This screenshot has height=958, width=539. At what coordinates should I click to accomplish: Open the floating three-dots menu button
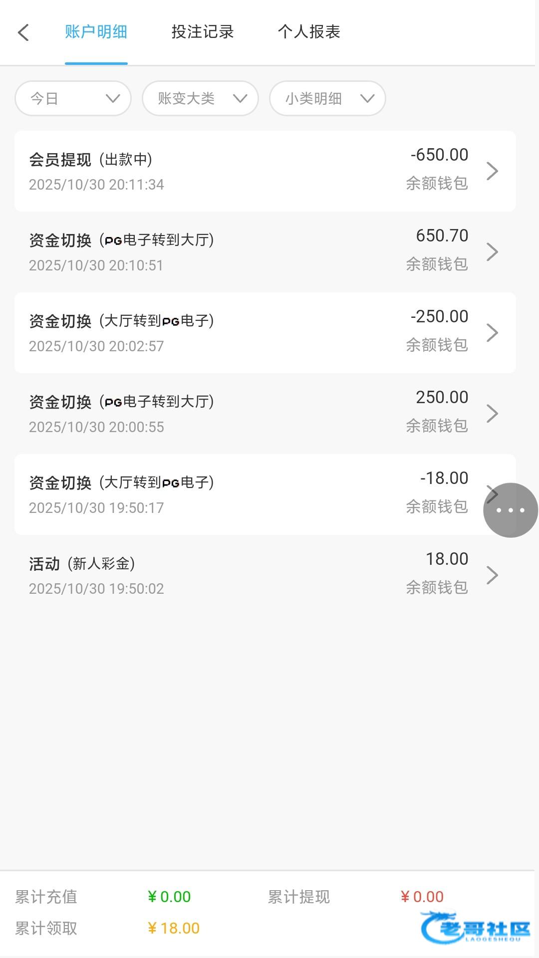point(510,510)
